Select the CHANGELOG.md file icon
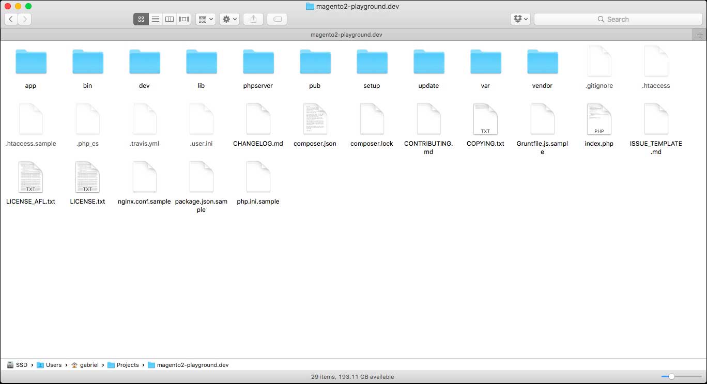The width and height of the screenshot is (707, 384). [x=258, y=119]
